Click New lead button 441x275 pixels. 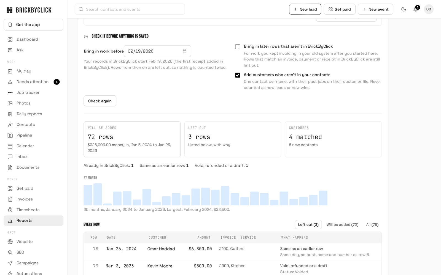click(305, 9)
